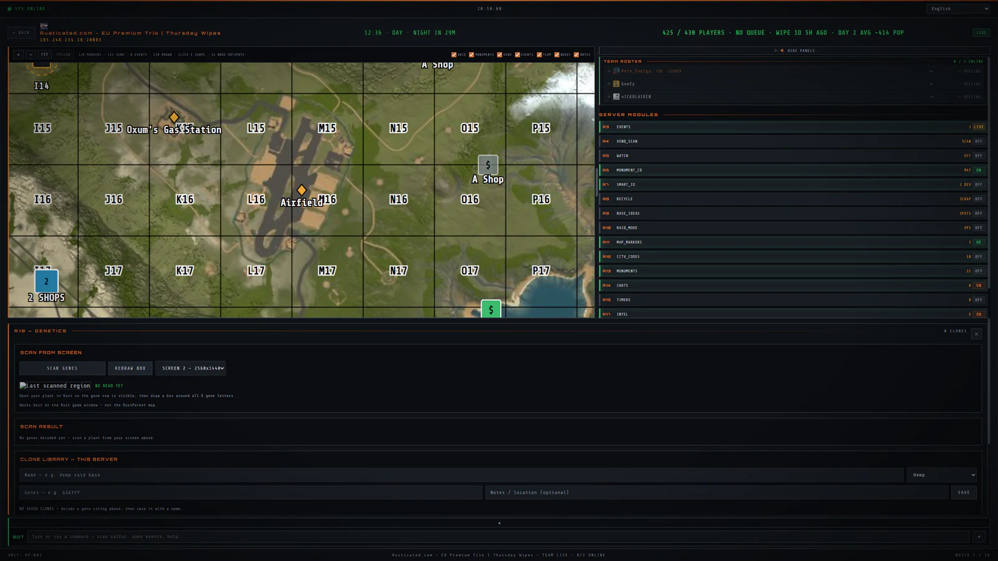Click the Oxum's Gas Station diamond marker
Screen dimensions: 998x561
(174, 117)
